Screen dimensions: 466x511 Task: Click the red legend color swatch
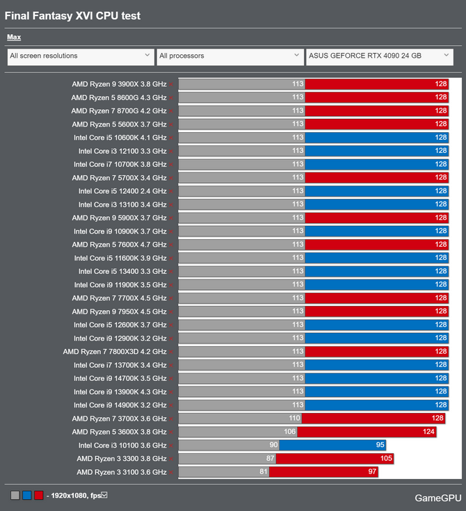pyautogui.click(x=39, y=495)
